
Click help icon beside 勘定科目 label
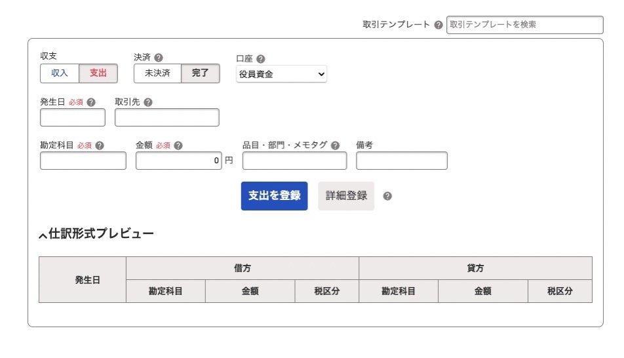click(x=100, y=146)
